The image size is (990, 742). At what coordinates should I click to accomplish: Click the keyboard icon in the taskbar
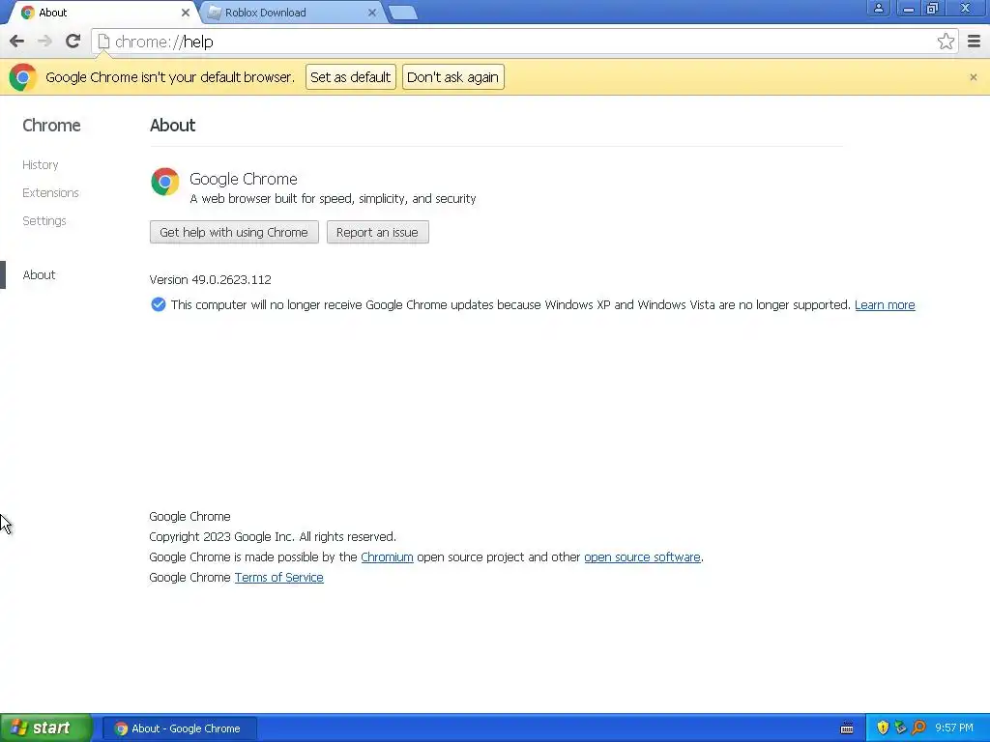[847, 728]
